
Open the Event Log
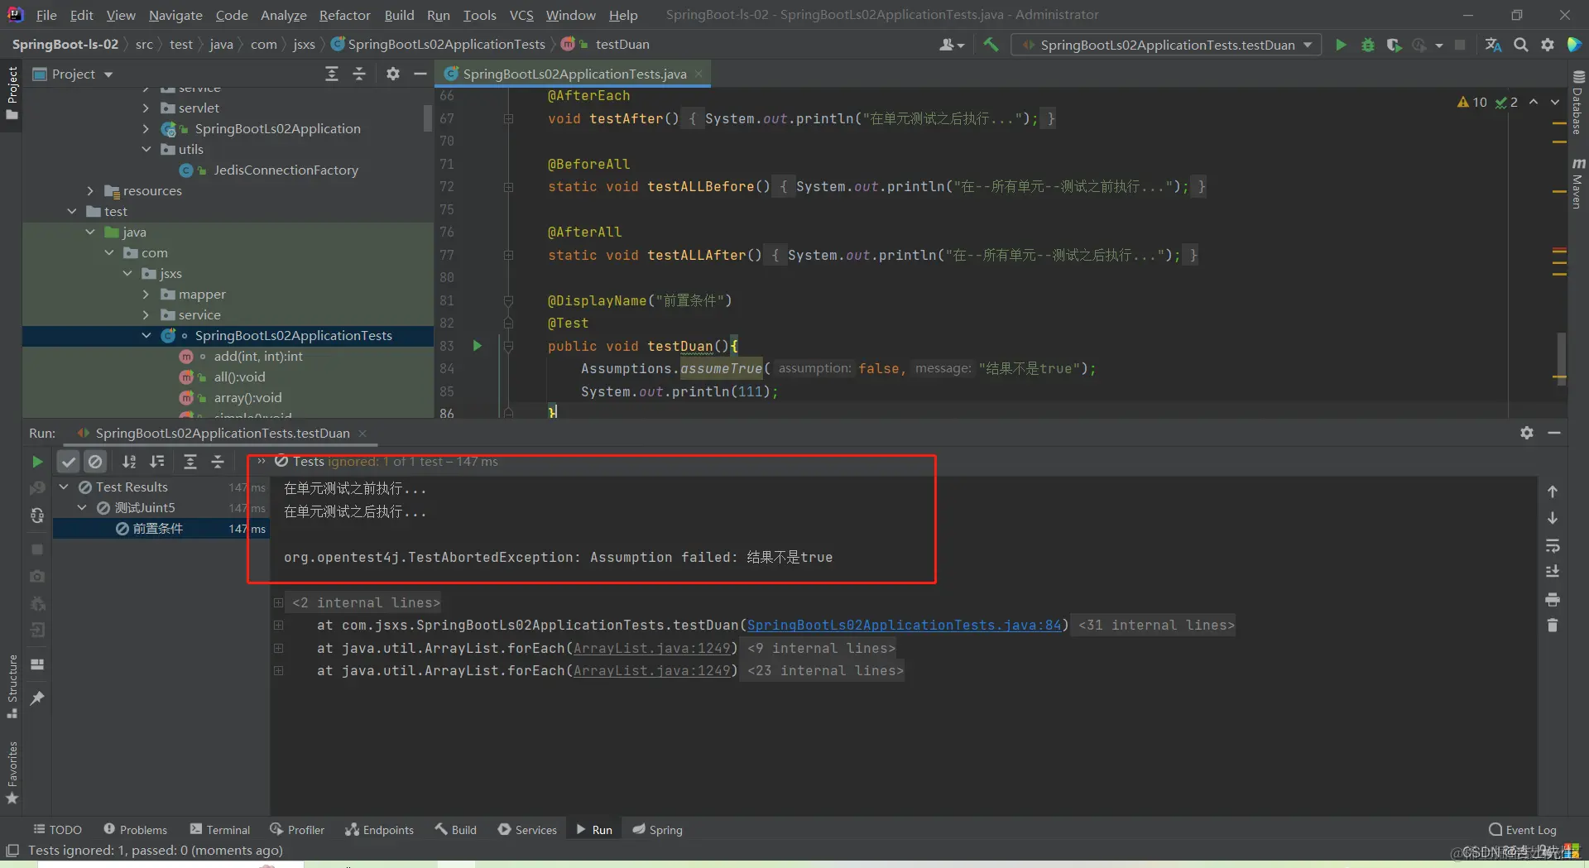(1522, 829)
